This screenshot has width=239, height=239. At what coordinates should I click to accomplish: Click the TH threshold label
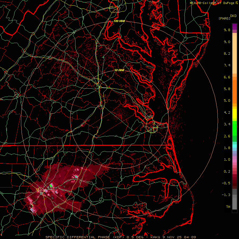pos(228,207)
